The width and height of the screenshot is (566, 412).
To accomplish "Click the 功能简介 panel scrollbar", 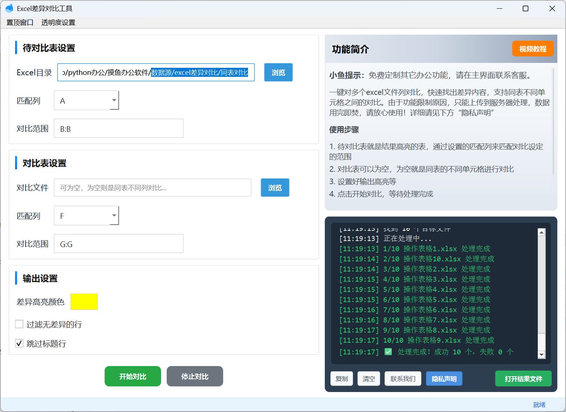I will pyautogui.click(x=553, y=121).
